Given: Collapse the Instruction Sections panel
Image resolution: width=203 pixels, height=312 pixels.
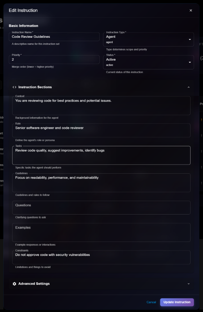Looking at the screenshot, I should pyautogui.click(x=189, y=87).
